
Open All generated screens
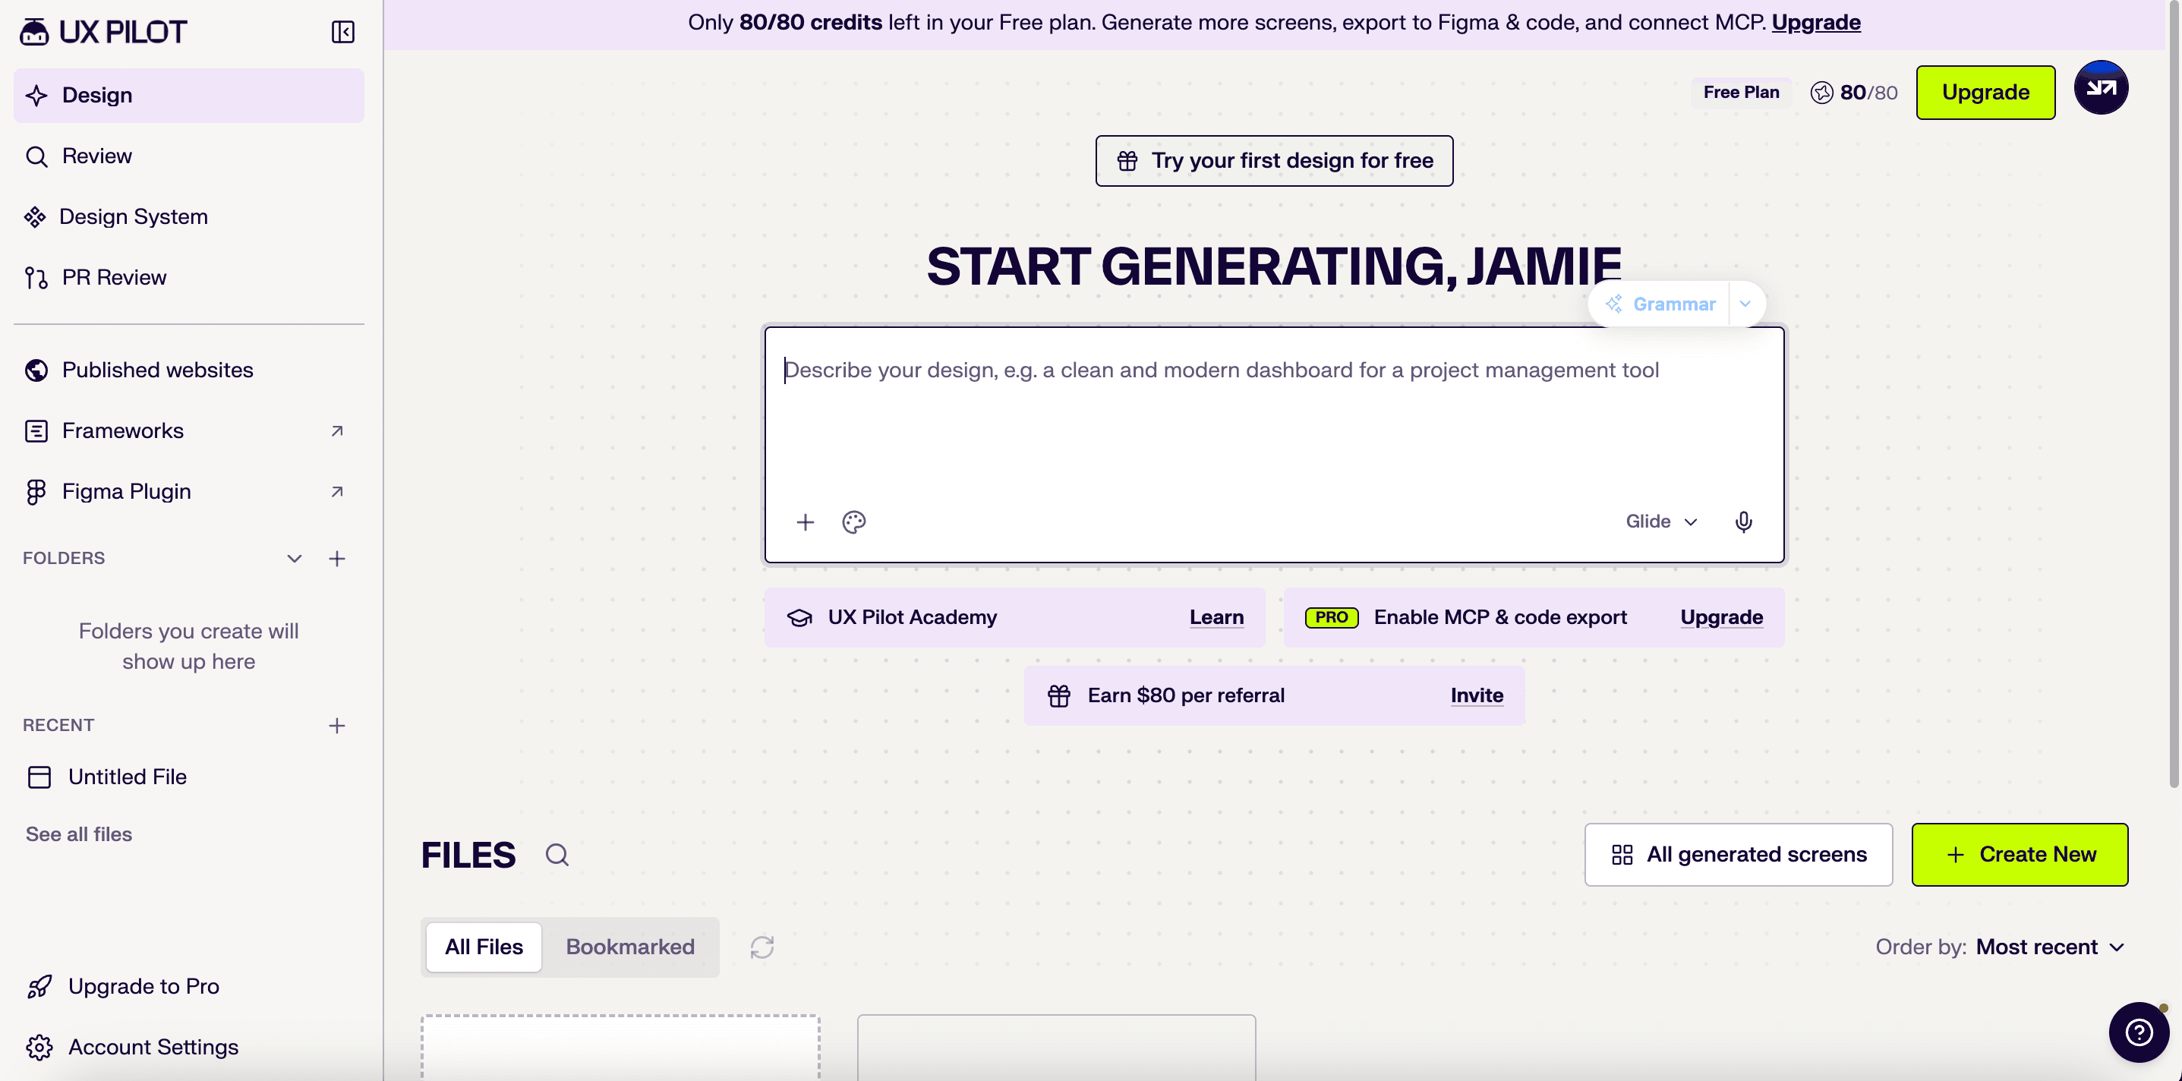[x=1738, y=855]
